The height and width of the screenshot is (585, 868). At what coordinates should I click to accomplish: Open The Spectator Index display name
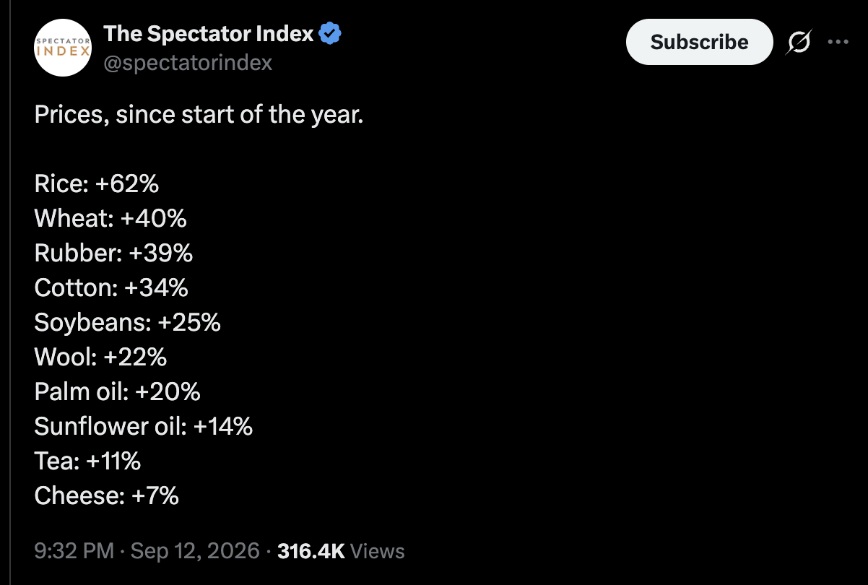tap(209, 33)
